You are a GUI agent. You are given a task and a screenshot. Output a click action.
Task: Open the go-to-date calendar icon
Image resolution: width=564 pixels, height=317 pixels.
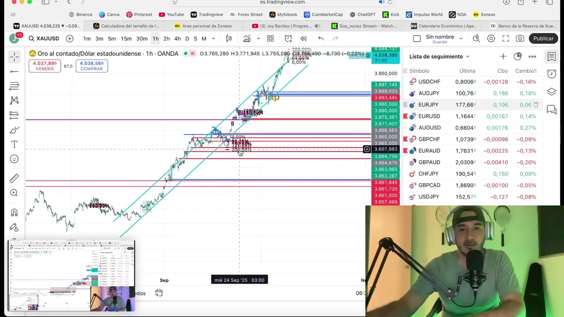point(159,293)
